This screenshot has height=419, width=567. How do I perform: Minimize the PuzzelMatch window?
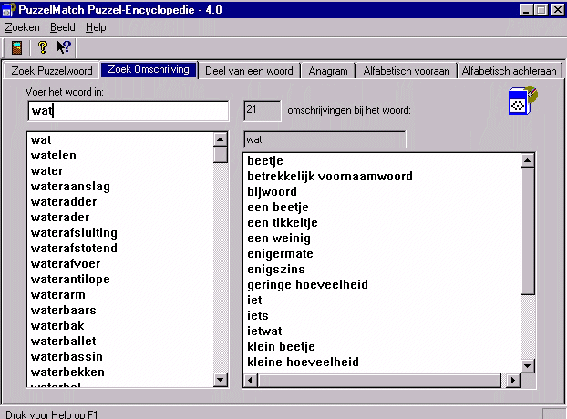click(526, 10)
